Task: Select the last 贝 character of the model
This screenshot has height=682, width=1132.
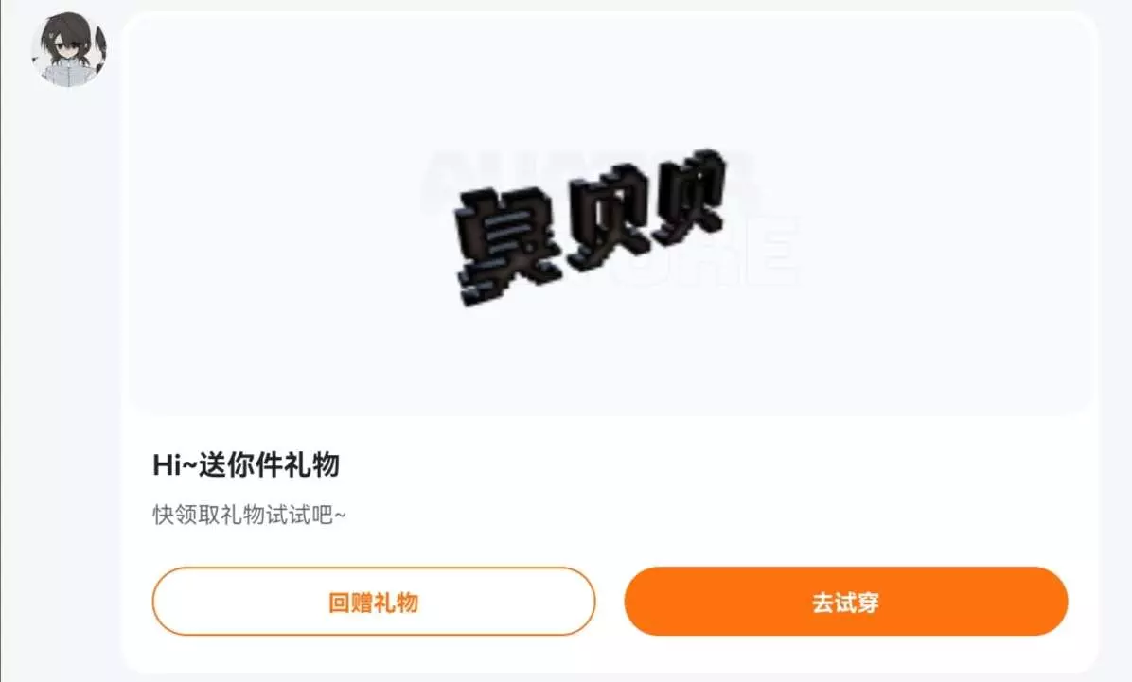Action: tap(689, 196)
